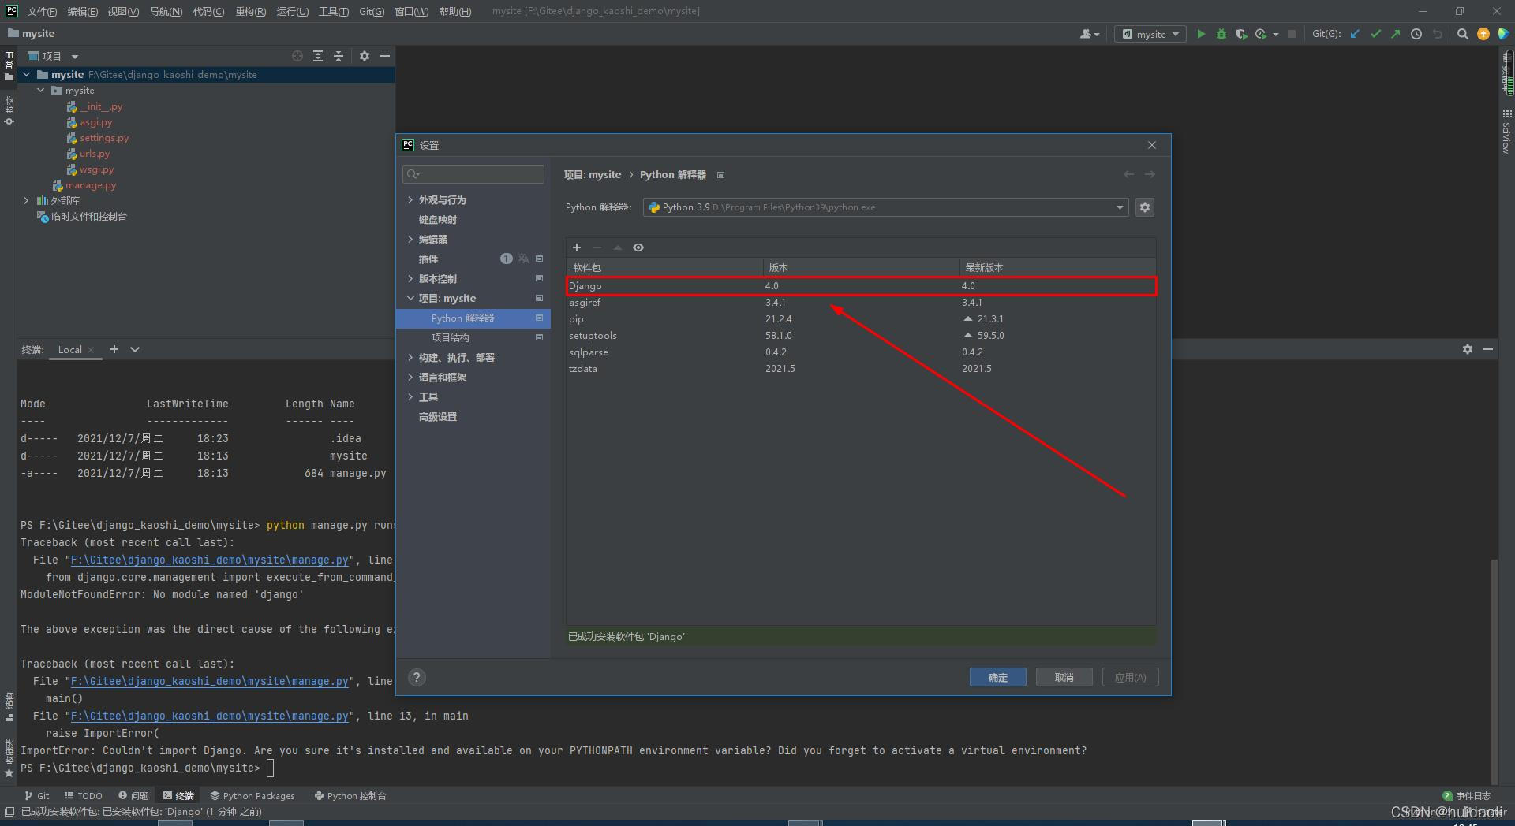1515x826 pixels.
Task: Open project panel gear options
Action: click(x=365, y=56)
